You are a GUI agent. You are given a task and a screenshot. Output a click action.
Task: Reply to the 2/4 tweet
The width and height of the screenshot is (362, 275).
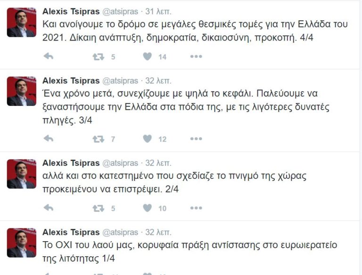pyautogui.click(x=48, y=208)
